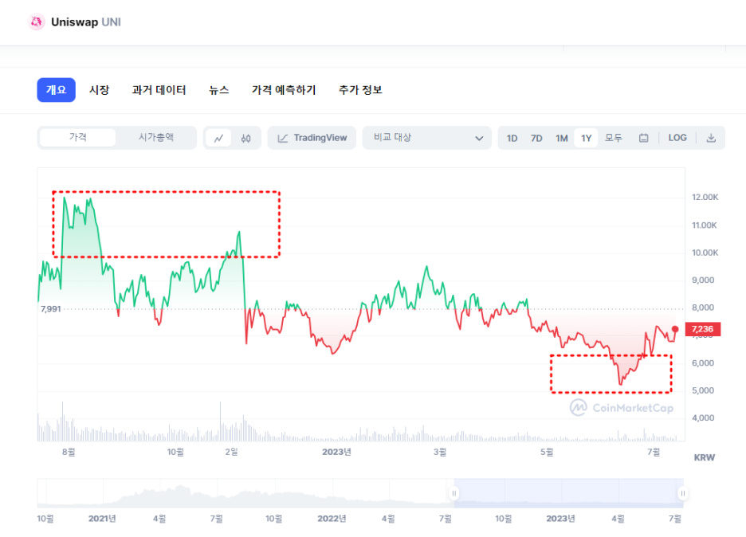
Task: Open the 뉴스 tab
Action: tap(219, 90)
